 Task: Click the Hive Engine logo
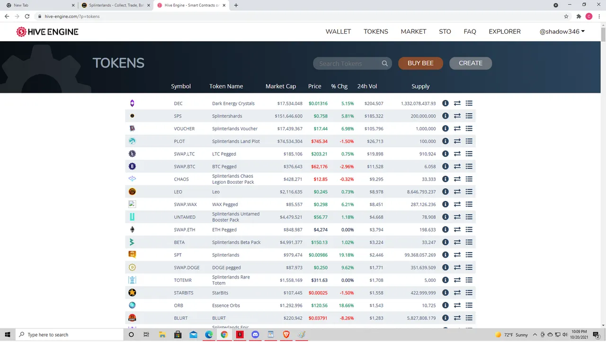coord(47,32)
